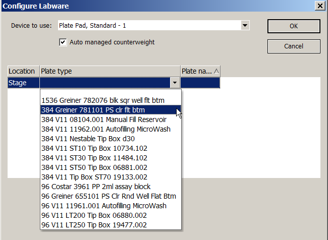
Task: Click the OK button
Action: click(x=294, y=26)
